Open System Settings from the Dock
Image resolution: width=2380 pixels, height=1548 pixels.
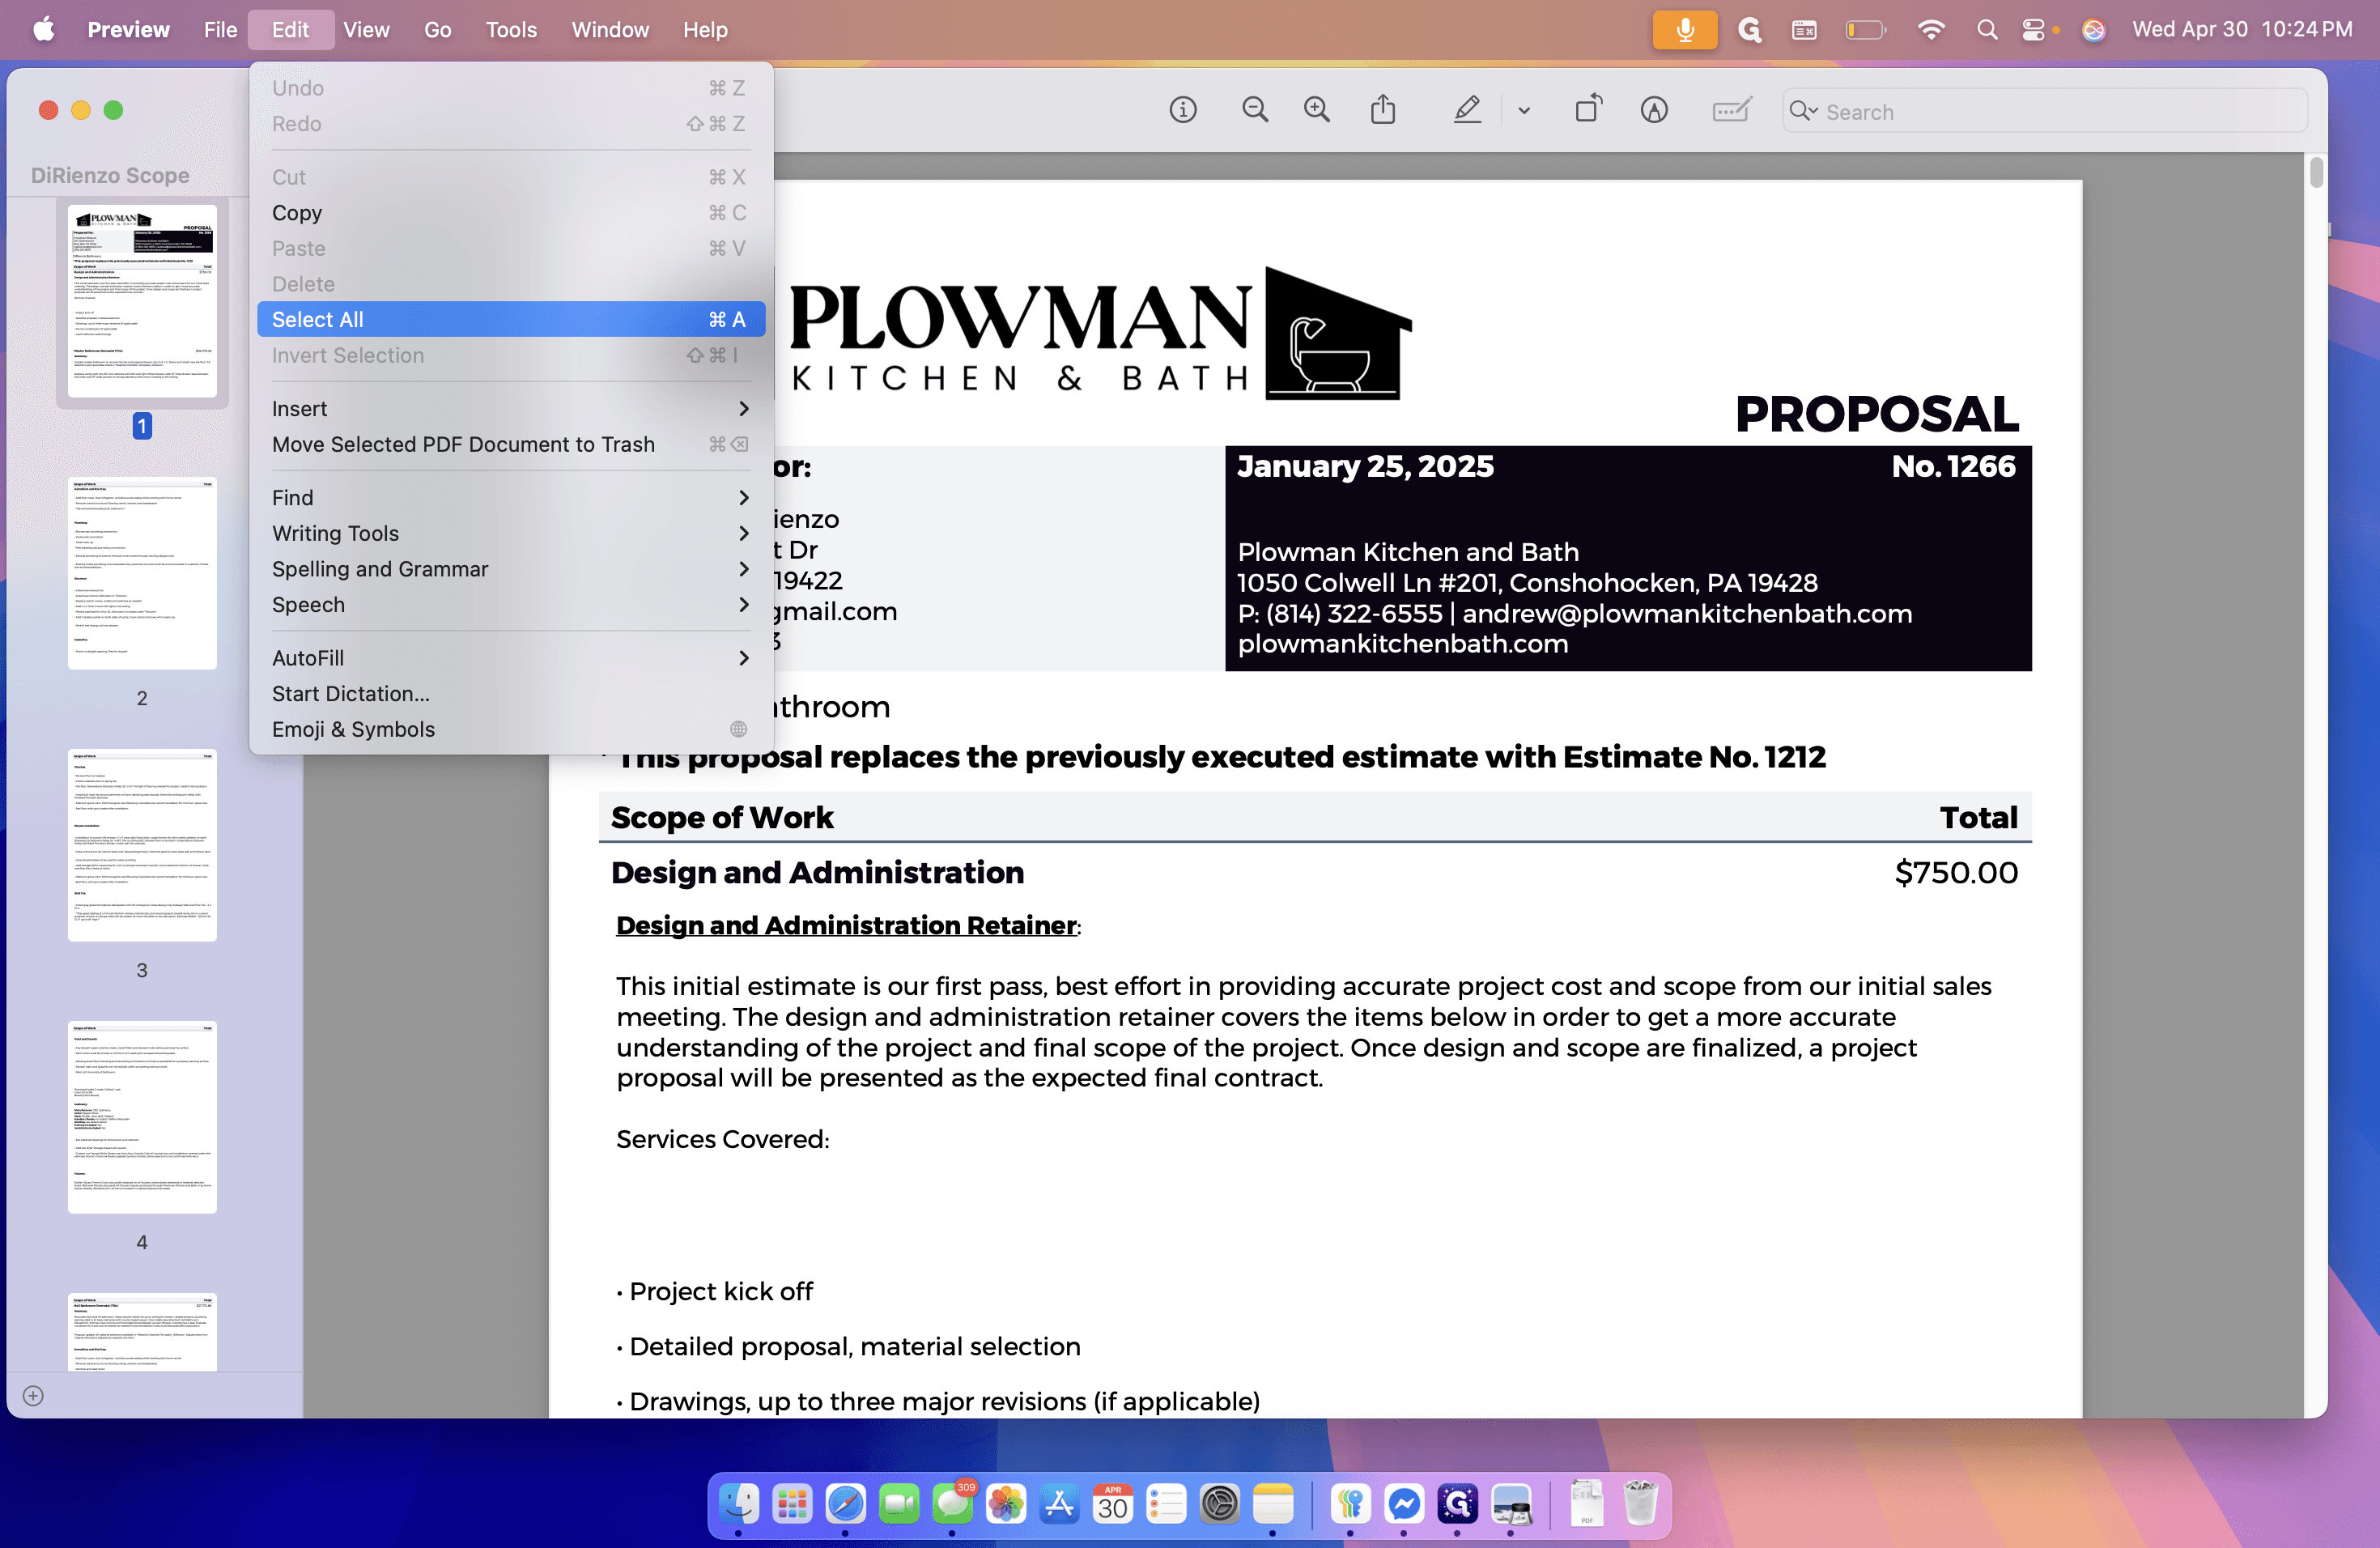[1219, 1503]
